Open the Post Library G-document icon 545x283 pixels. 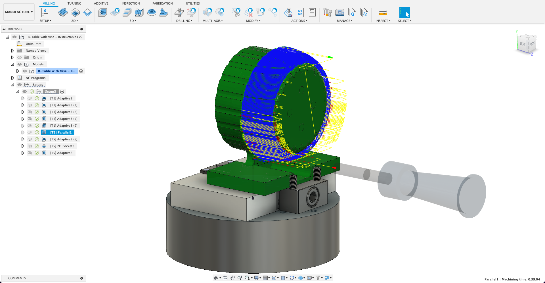[352, 13]
